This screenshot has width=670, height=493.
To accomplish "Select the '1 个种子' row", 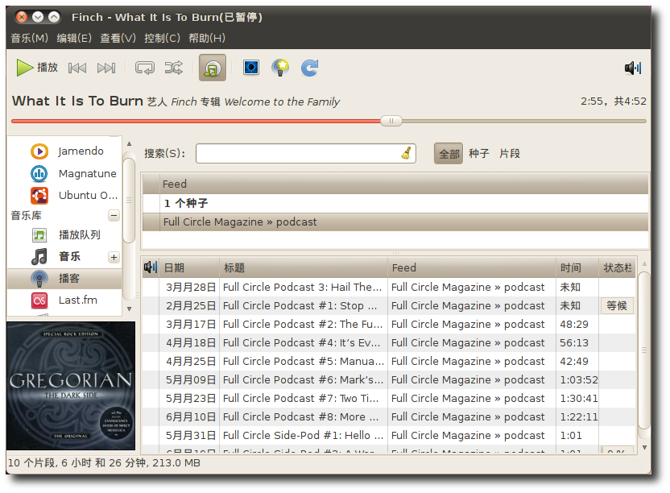I will [x=395, y=203].
